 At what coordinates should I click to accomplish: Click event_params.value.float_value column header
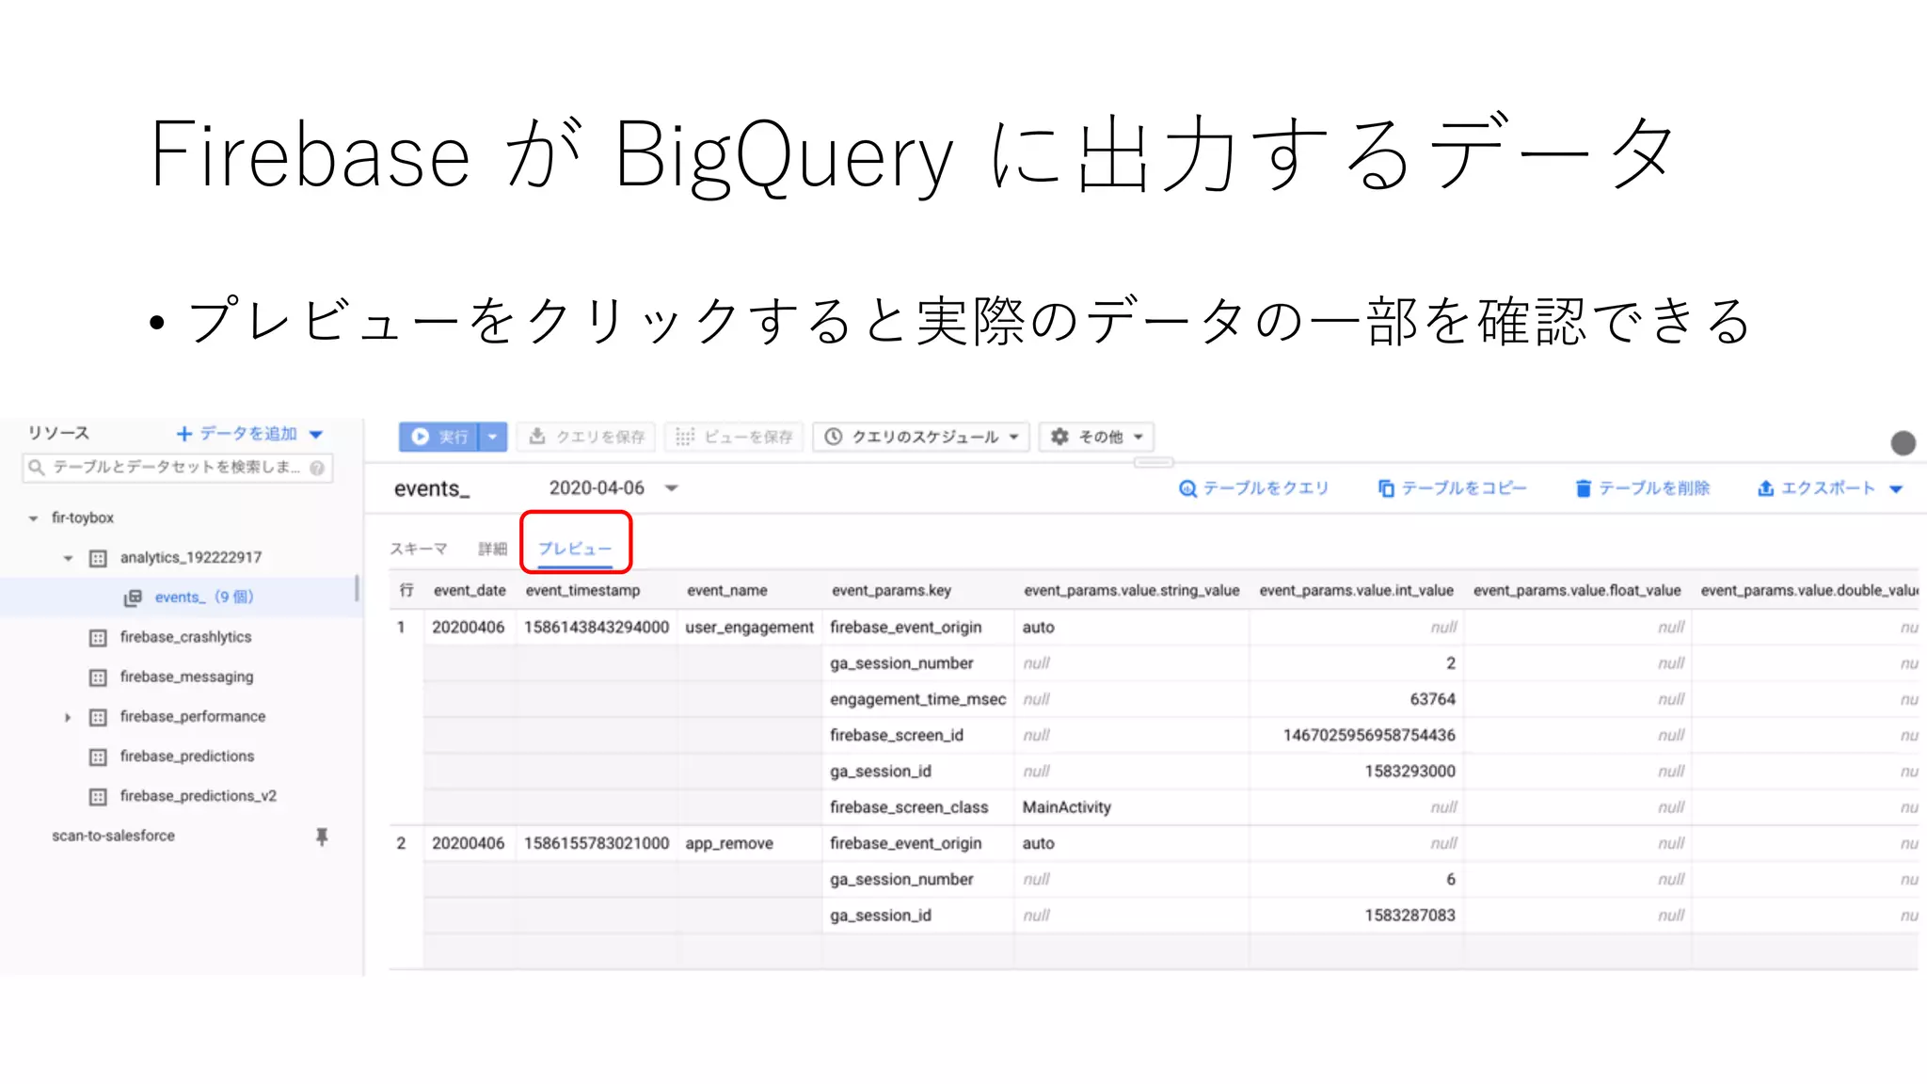1577,591
